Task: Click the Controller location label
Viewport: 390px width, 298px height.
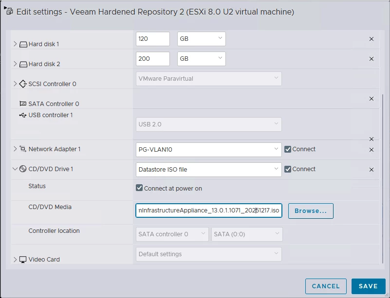Action: (x=54, y=231)
